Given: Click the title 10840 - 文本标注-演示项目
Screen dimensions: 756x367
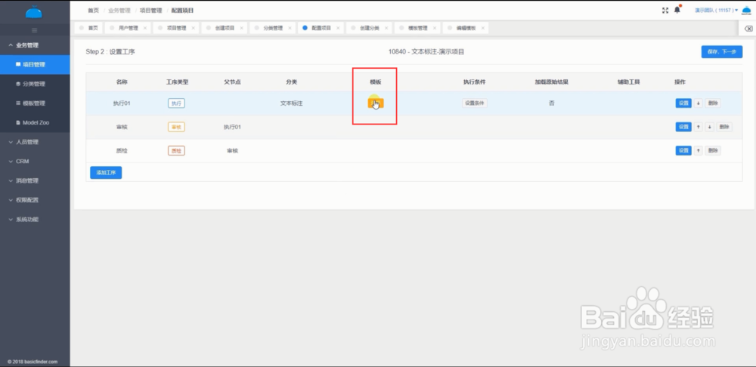Looking at the screenshot, I should tap(426, 51).
